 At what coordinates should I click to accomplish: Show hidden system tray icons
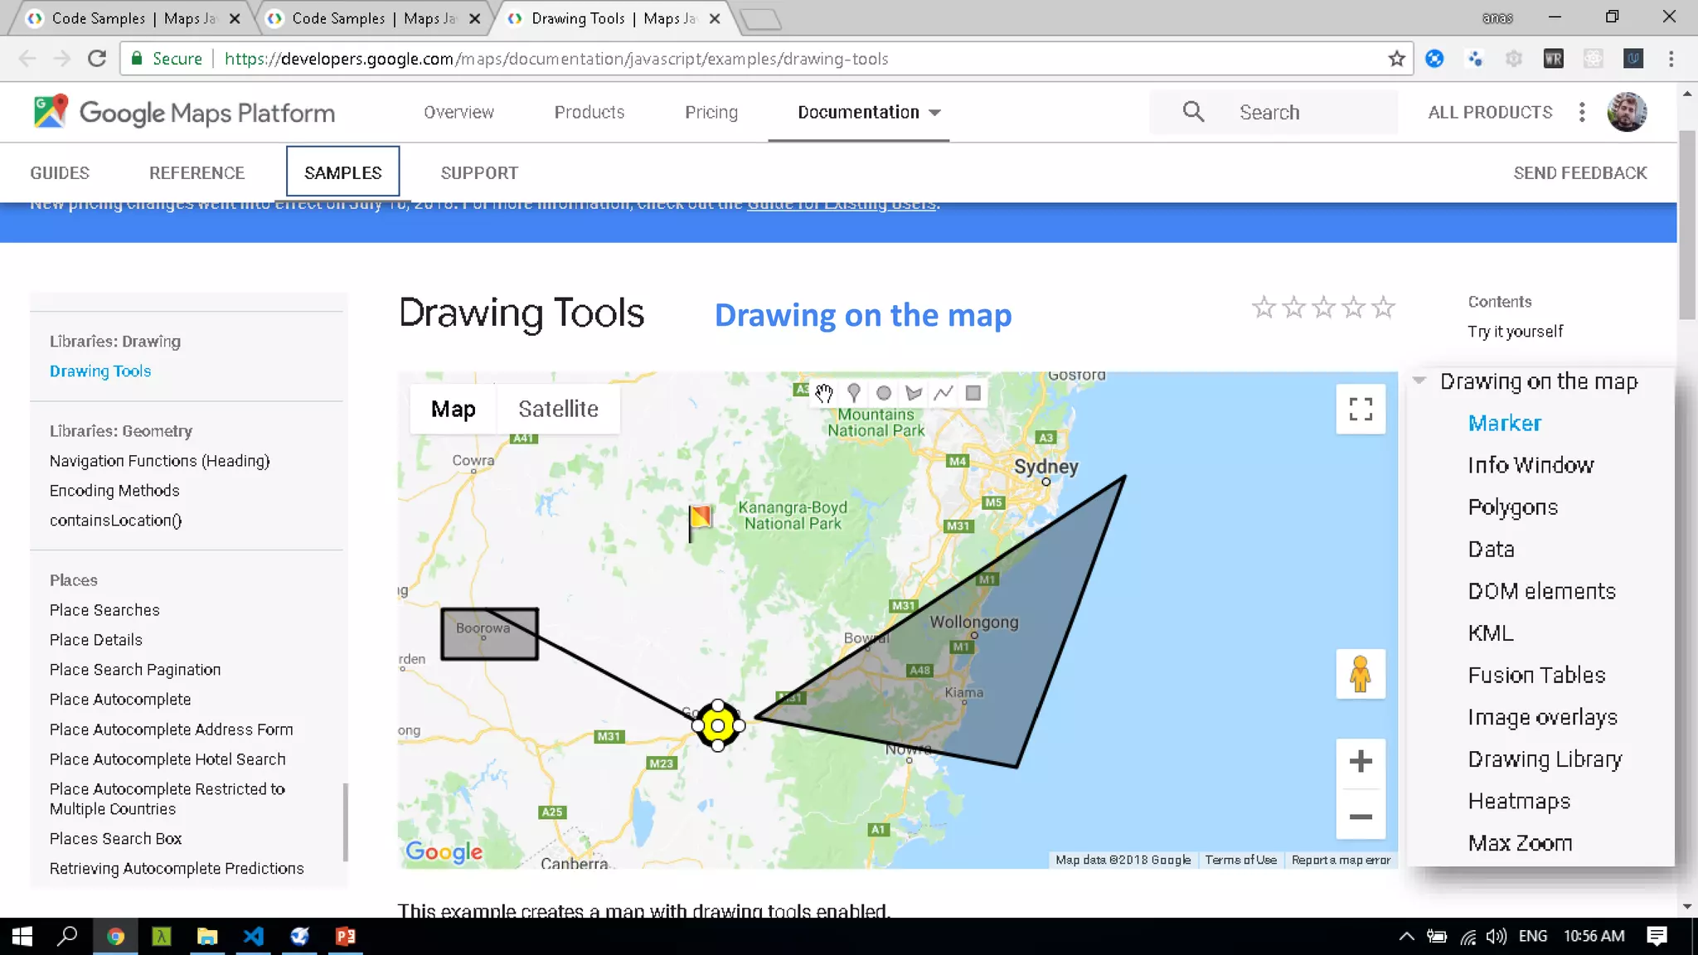coord(1406,937)
